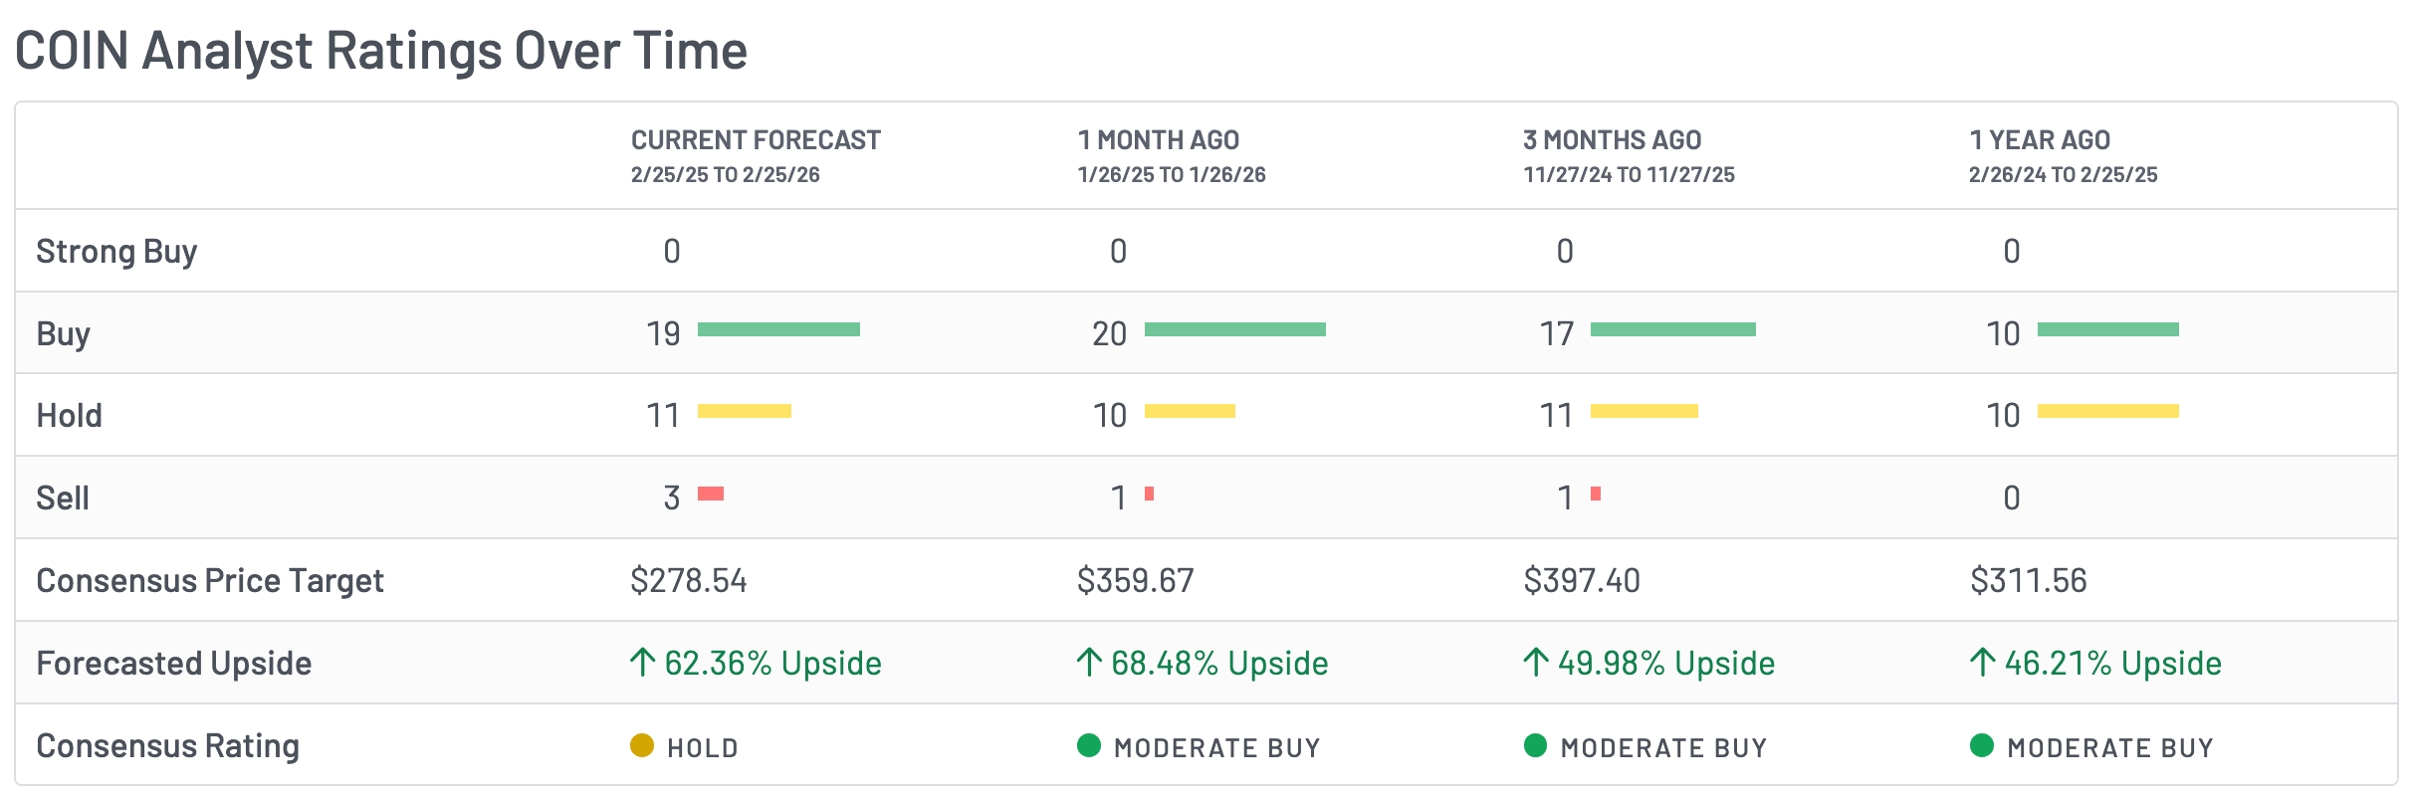This screenshot has height=799, width=2413.
Task: Click the Sell count 3
Action: 672,499
